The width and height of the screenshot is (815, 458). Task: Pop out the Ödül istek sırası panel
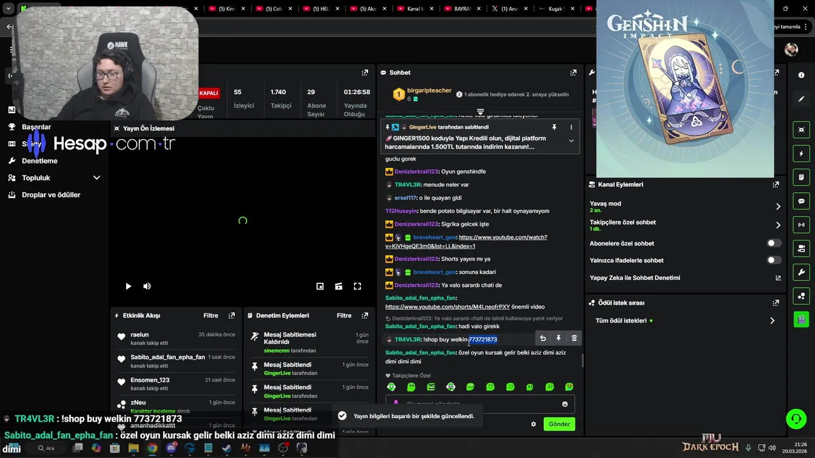tap(776, 303)
